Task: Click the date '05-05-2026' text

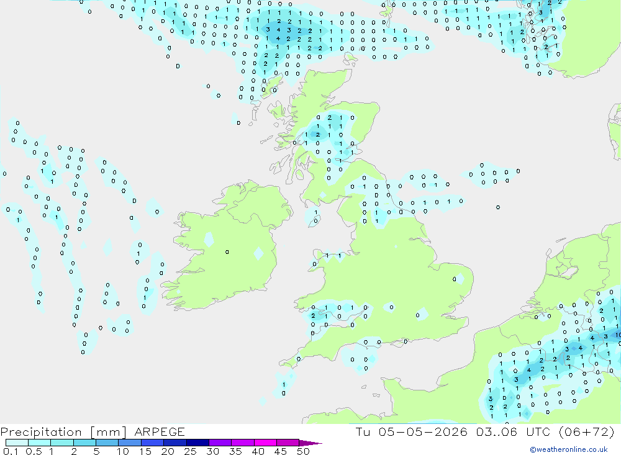Action: (x=423, y=431)
